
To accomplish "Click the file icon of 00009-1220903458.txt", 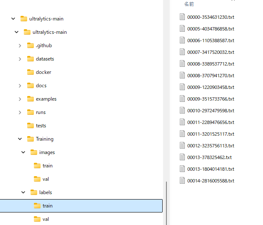I will click(182, 87).
